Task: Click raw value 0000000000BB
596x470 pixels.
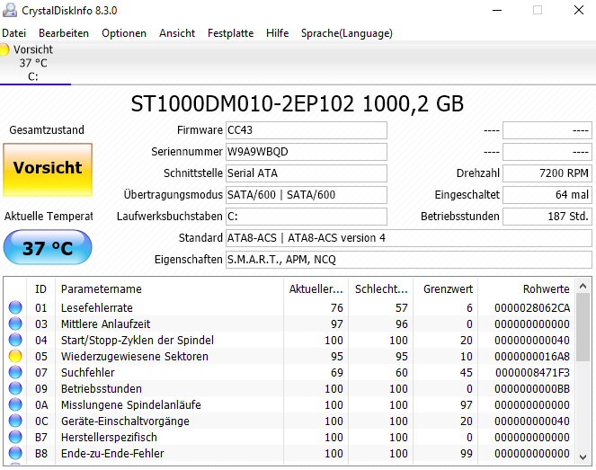Action: pyautogui.click(x=532, y=389)
